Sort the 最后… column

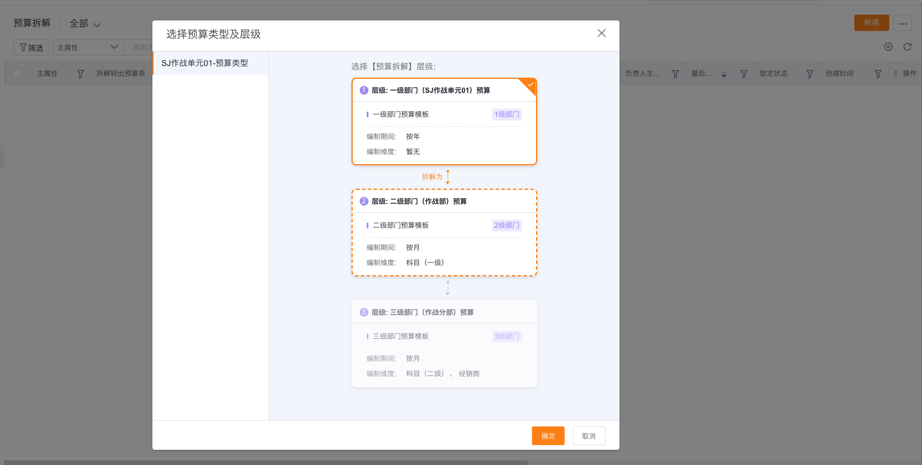[724, 74]
